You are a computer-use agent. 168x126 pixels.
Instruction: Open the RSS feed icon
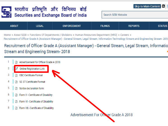click(163, 6)
